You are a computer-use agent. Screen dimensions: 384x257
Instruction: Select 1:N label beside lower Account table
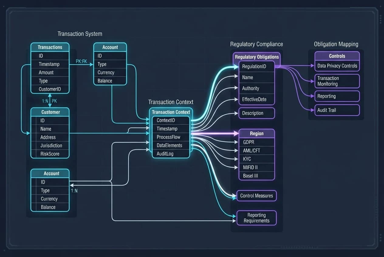pyautogui.click(x=74, y=191)
